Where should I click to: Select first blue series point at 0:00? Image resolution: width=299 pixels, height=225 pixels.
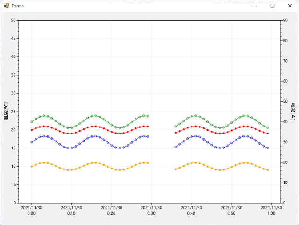[32, 142]
